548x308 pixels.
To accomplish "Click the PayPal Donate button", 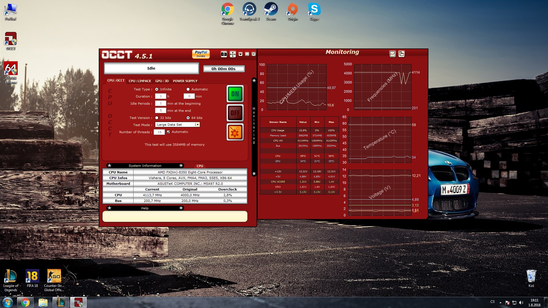I will pyautogui.click(x=201, y=54).
